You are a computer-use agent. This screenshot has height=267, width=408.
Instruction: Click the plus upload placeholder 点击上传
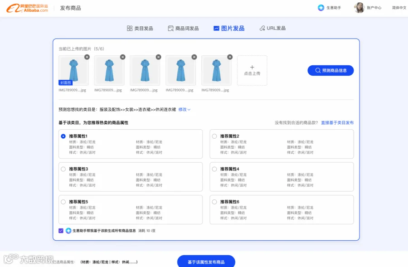[252, 70]
